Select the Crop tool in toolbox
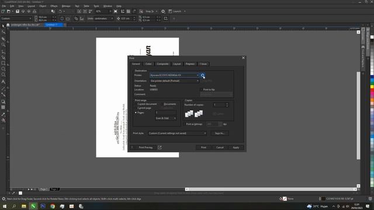Screen dimensions: 374x210 coord(3,38)
